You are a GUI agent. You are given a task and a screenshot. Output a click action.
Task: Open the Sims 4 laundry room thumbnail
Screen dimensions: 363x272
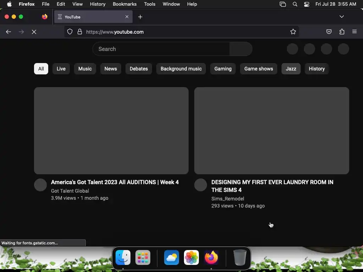click(x=272, y=130)
